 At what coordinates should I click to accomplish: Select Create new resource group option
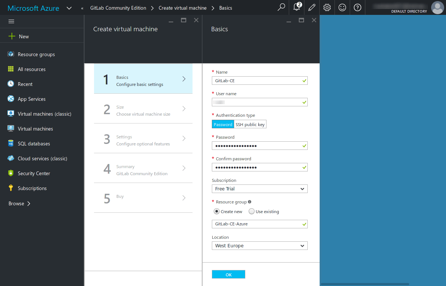217,211
